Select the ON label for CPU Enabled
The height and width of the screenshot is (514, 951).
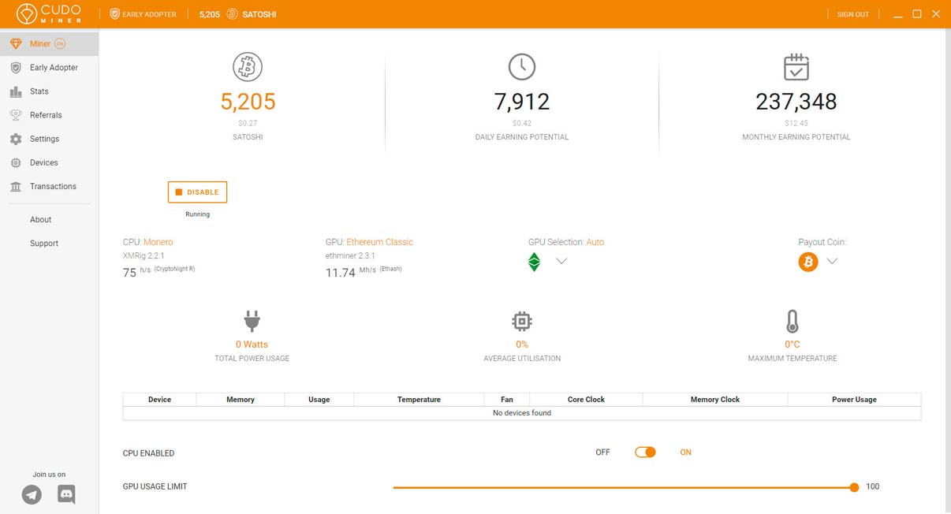[x=686, y=453]
